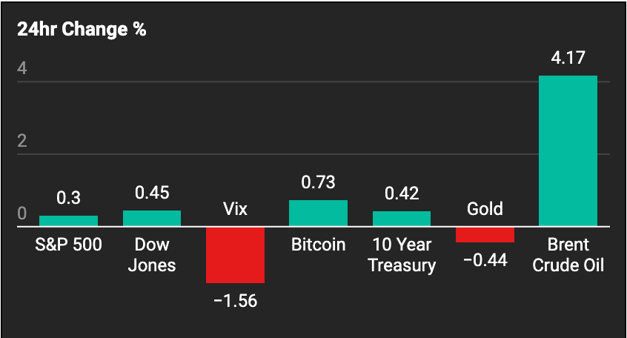627x338 pixels.
Task: Select the Brent Crude Oil bar
Action: click(x=568, y=150)
